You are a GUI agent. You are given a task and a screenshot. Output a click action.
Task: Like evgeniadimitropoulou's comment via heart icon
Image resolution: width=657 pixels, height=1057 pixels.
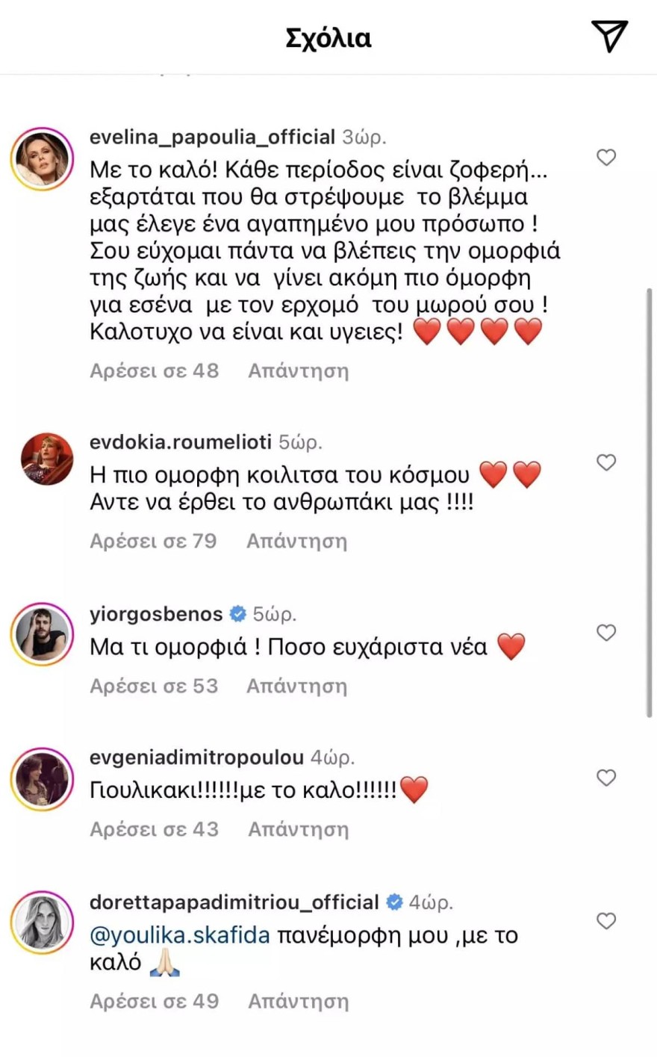click(606, 778)
